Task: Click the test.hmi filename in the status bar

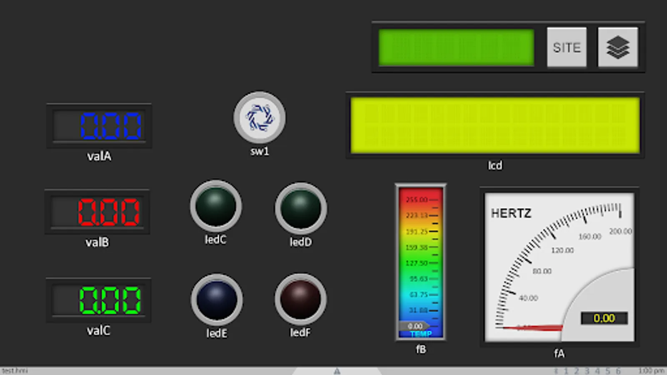Action: pyautogui.click(x=15, y=371)
